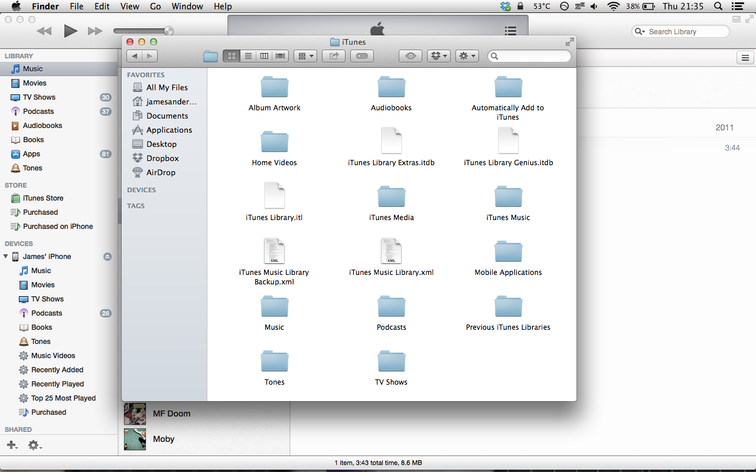Open iTunes Store in sidebar
756x472 pixels.
coord(59,198)
